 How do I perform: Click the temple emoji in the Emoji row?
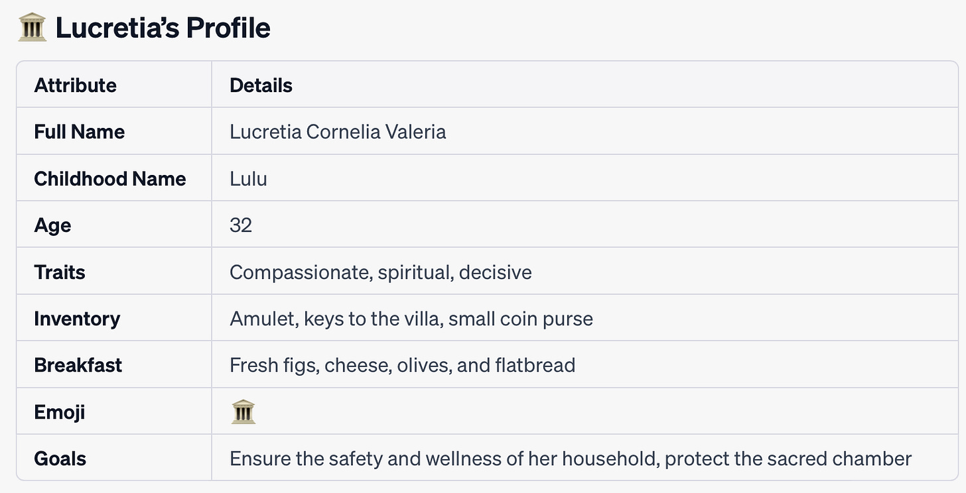[243, 412]
